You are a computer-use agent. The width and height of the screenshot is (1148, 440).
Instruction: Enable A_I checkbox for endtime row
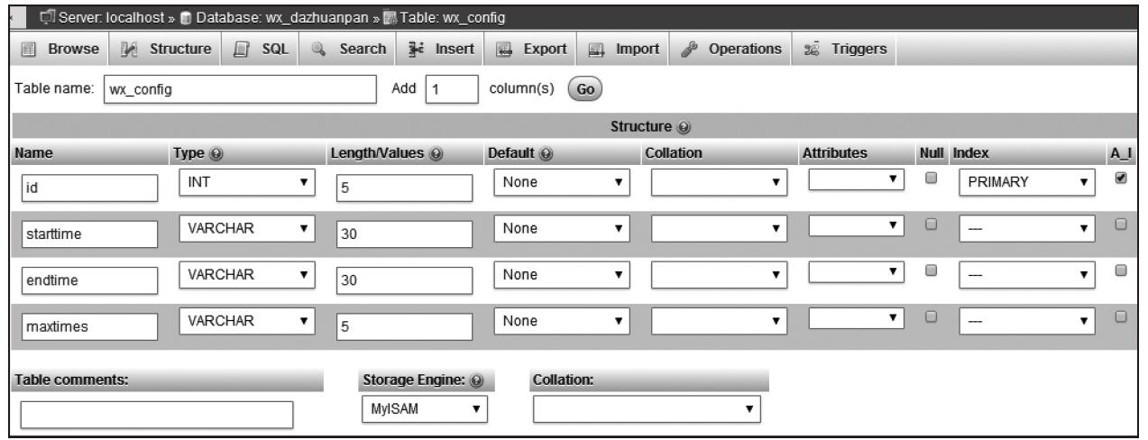[x=1121, y=270]
